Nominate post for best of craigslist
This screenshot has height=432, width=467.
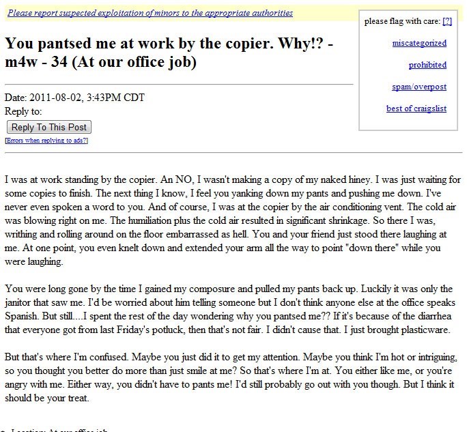point(416,109)
